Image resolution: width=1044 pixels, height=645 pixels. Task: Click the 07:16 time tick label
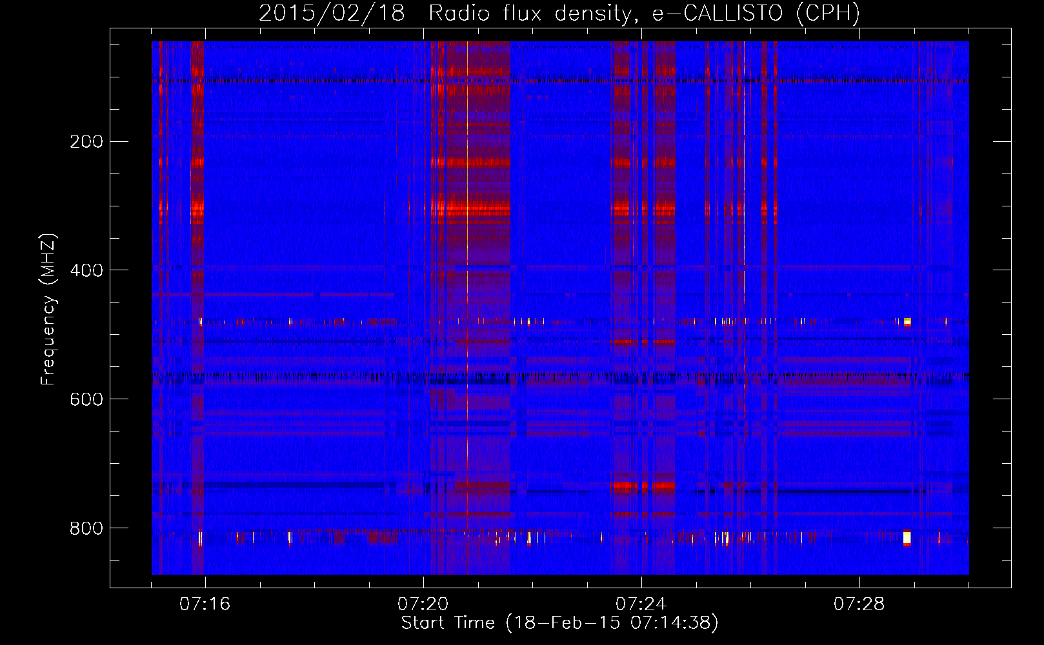205,604
